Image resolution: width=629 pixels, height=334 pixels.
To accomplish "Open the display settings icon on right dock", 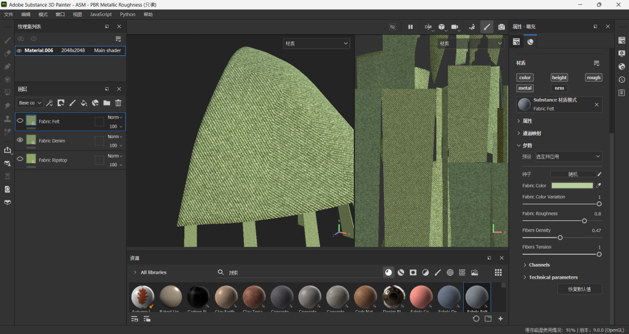I will [622, 53].
